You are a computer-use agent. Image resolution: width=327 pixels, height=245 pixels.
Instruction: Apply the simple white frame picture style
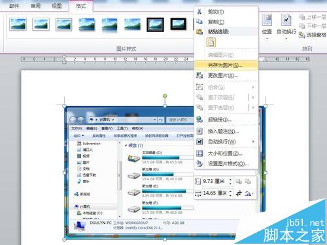click(x=18, y=24)
